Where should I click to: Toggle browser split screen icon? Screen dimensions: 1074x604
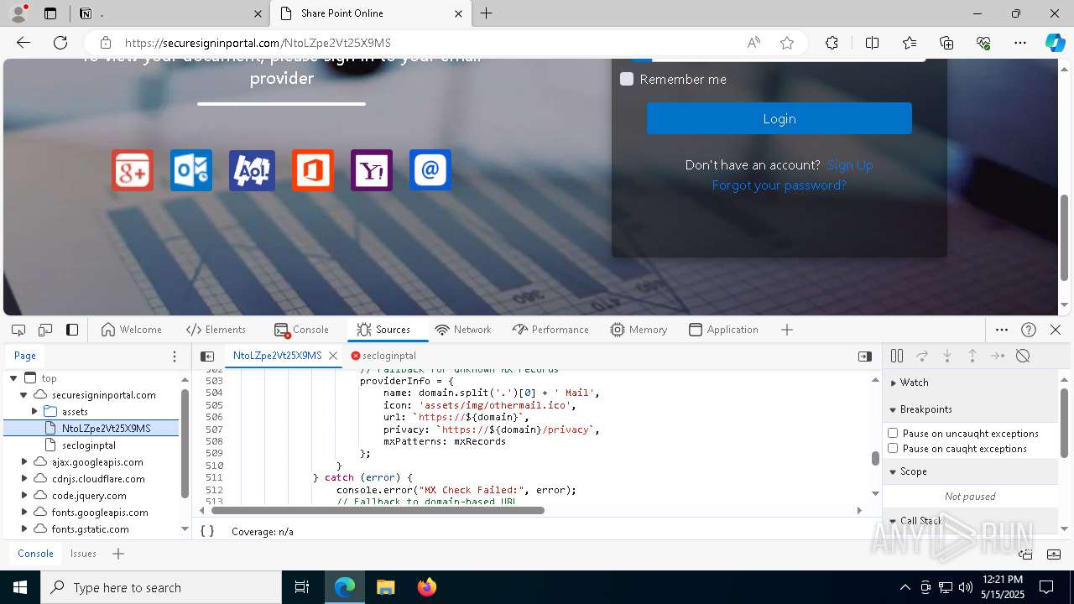(x=872, y=43)
